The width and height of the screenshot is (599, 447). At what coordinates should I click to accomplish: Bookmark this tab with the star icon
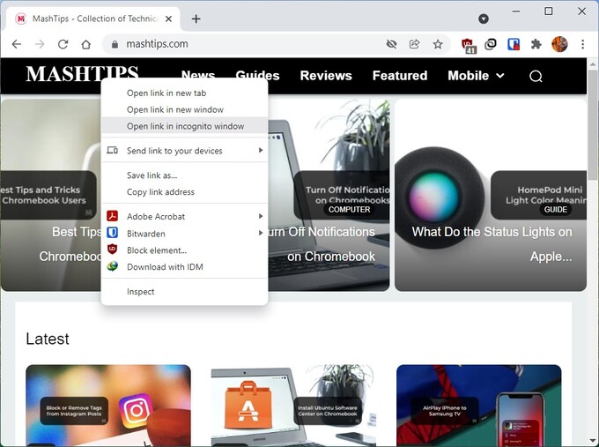coord(438,44)
